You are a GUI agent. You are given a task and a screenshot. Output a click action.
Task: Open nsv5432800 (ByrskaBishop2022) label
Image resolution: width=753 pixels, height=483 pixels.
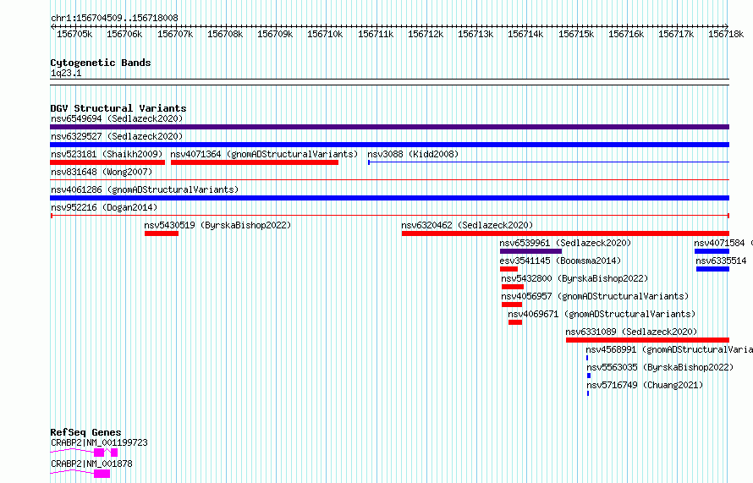574,278
